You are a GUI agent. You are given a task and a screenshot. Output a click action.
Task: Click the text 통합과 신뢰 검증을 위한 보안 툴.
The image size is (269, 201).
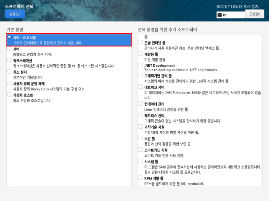point(168,144)
